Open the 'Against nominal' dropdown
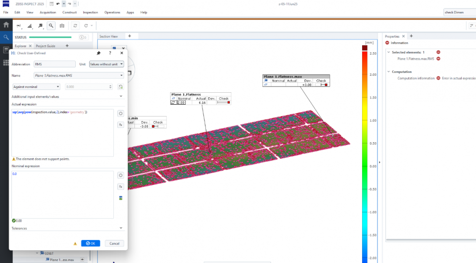476x263 pixels. point(36,87)
